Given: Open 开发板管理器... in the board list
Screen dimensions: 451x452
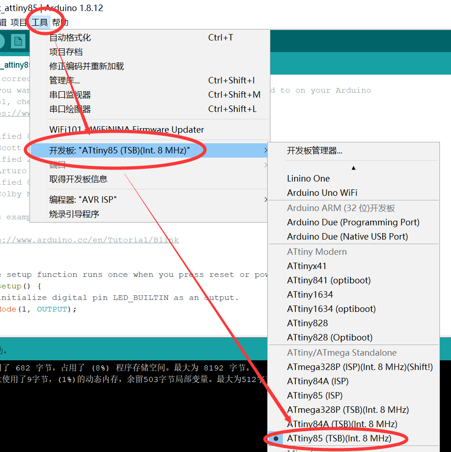Looking at the screenshot, I should point(354,151).
